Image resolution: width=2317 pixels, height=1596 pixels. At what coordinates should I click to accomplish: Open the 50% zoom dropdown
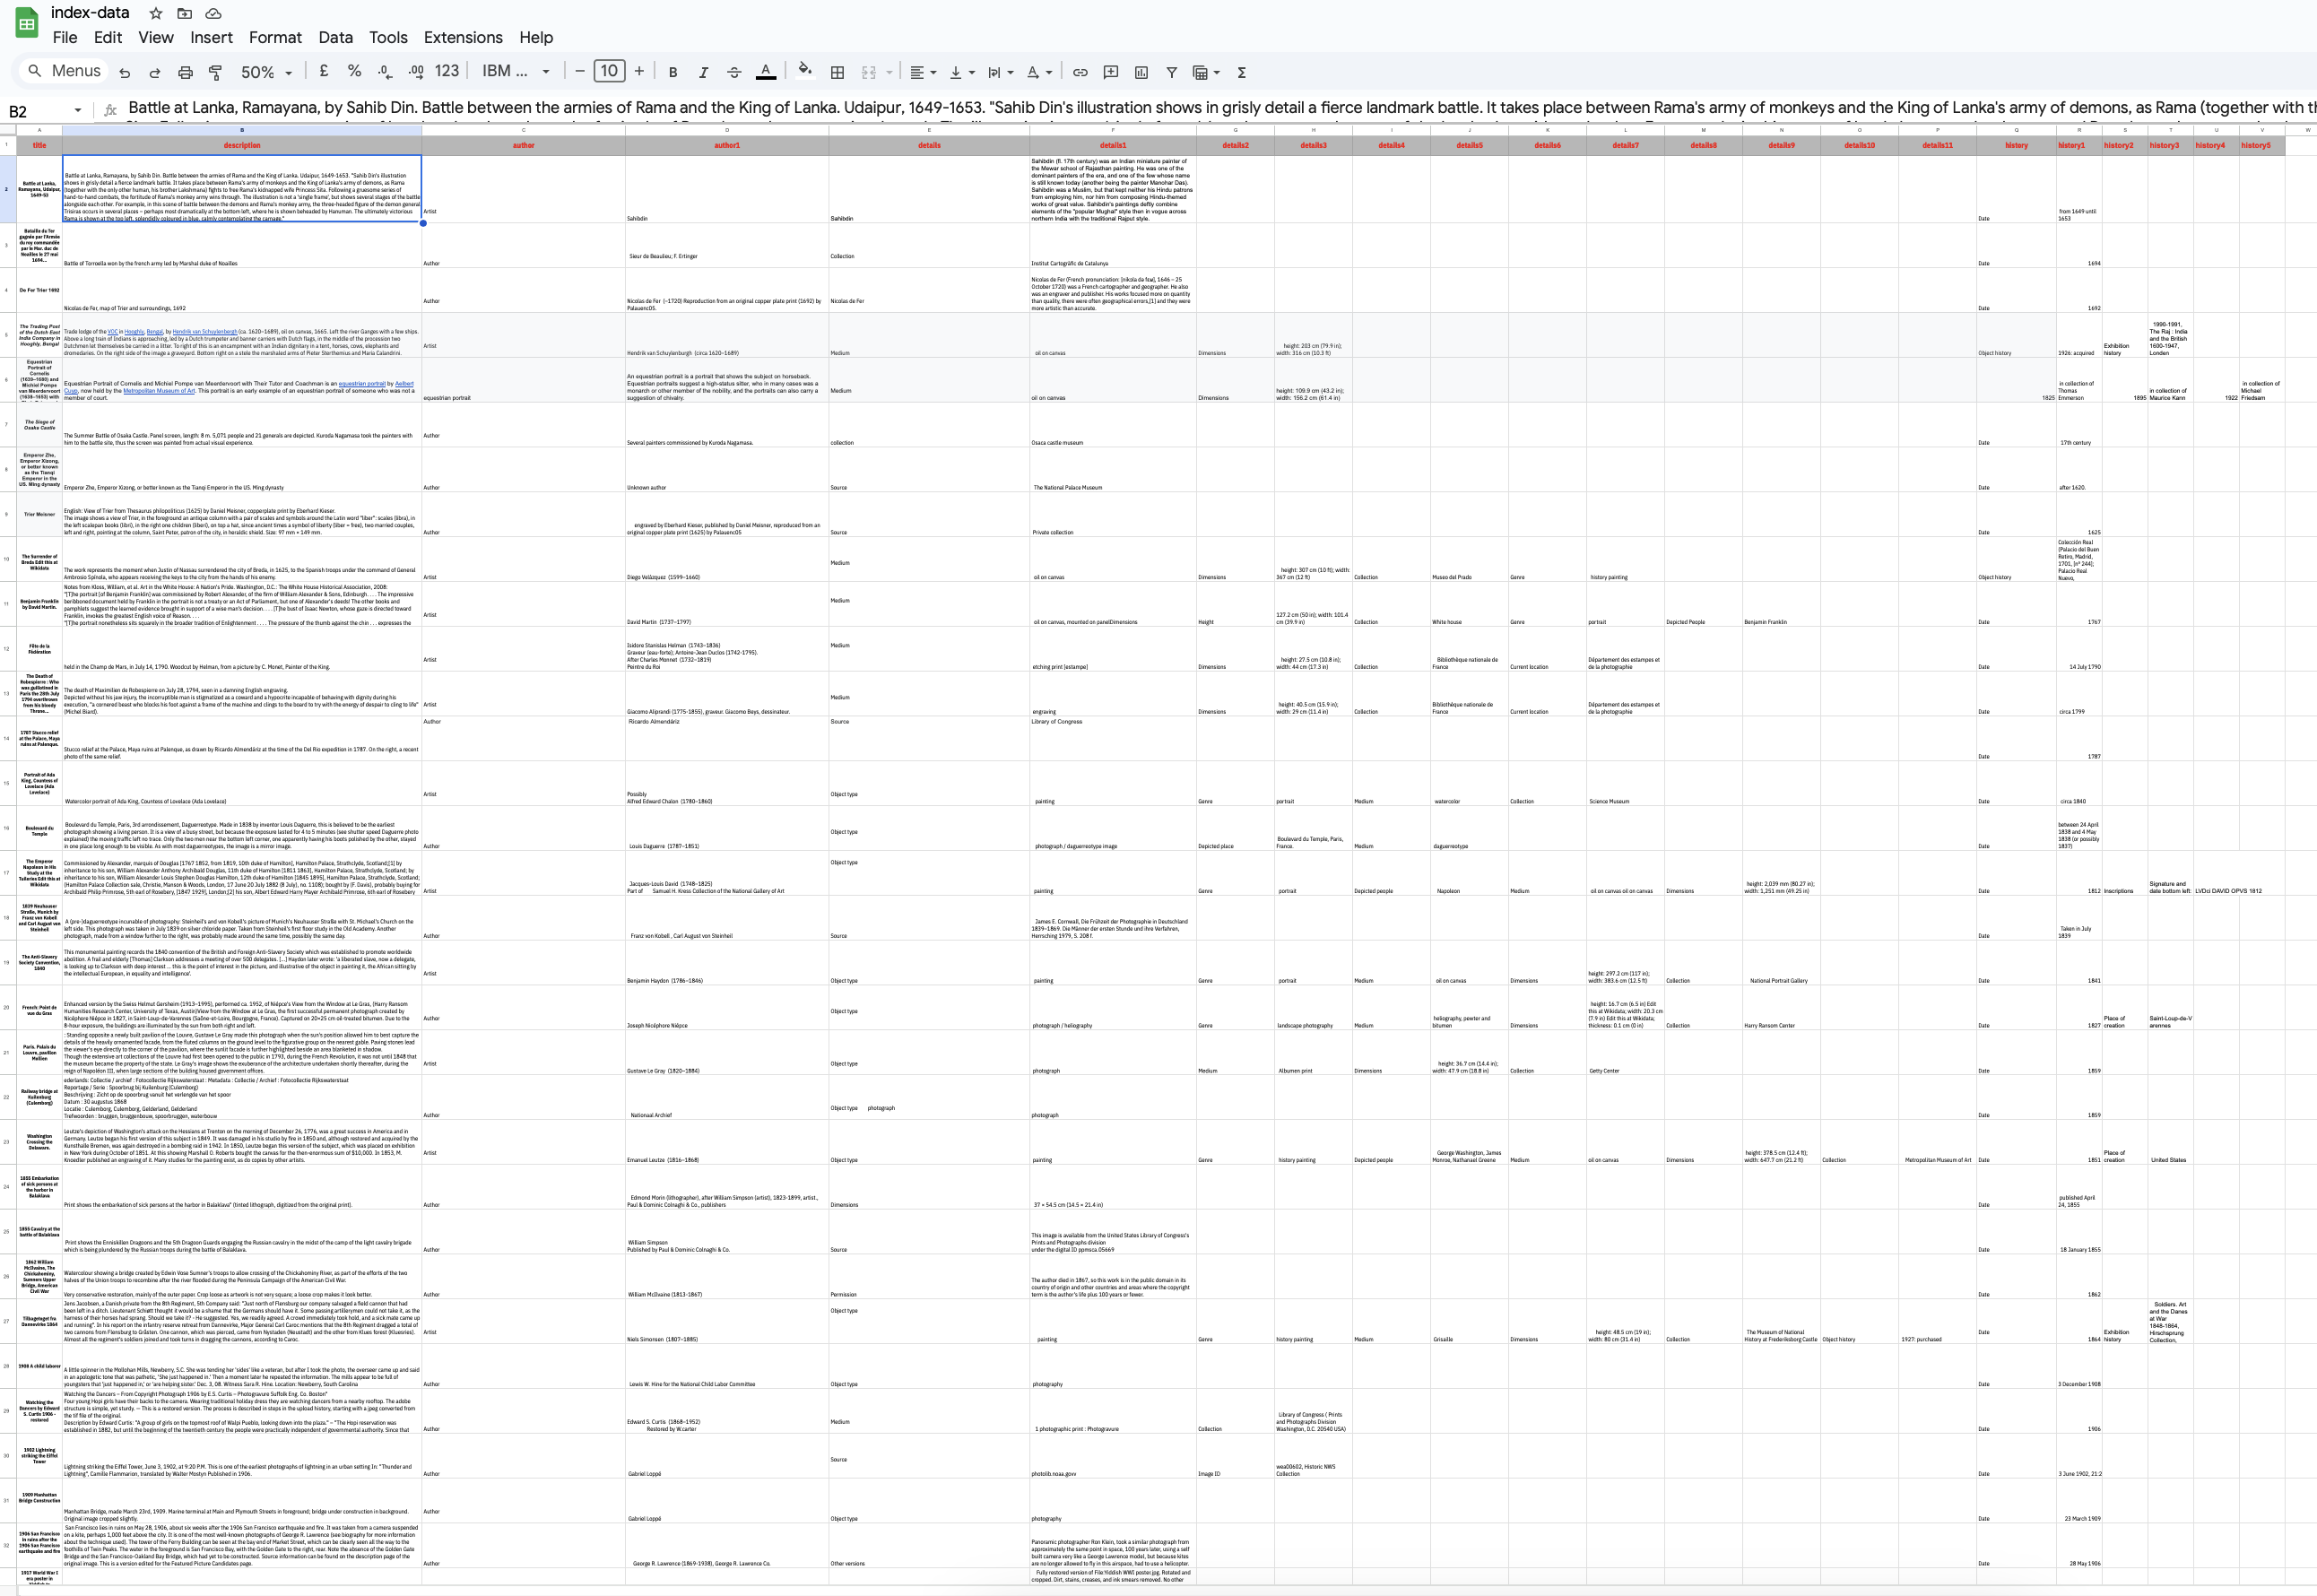pos(267,72)
